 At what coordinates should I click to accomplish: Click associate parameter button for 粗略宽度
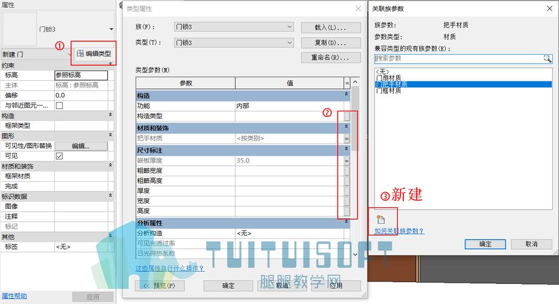347,171
